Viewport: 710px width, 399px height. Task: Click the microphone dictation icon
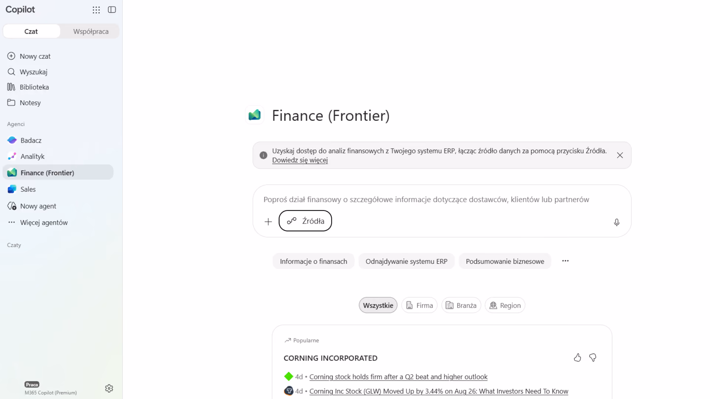click(x=616, y=222)
